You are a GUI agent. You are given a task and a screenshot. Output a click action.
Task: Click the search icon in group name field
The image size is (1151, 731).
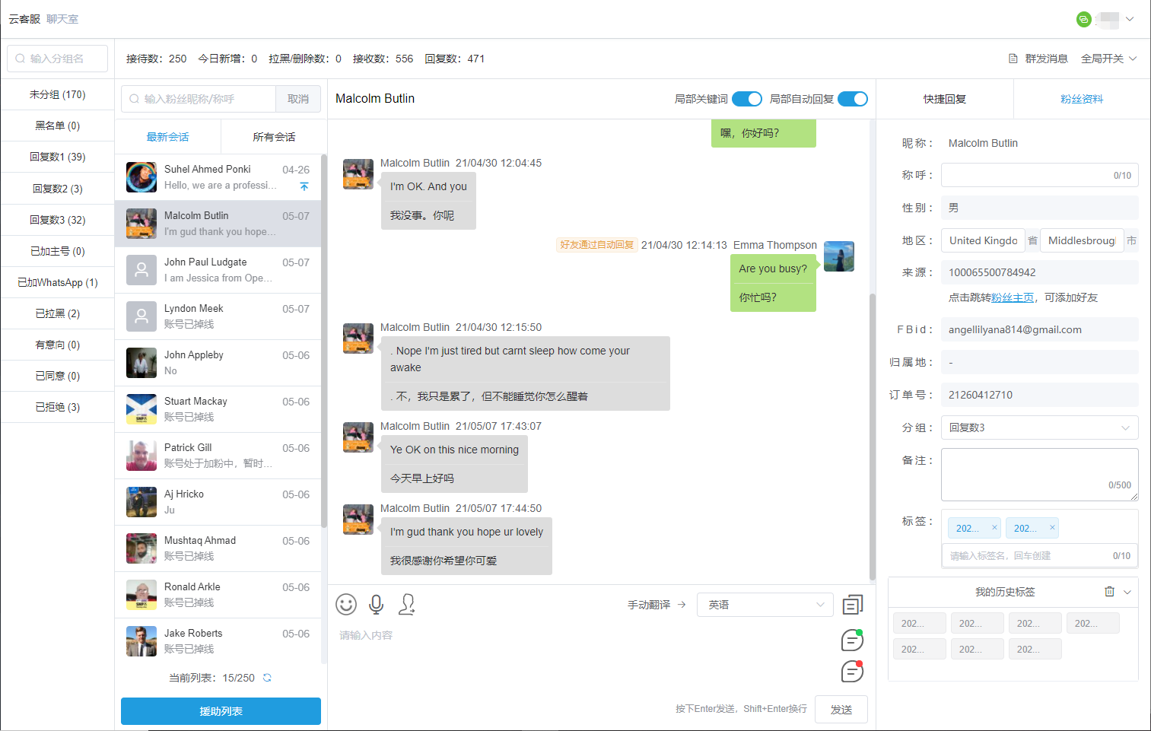pyautogui.click(x=21, y=59)
